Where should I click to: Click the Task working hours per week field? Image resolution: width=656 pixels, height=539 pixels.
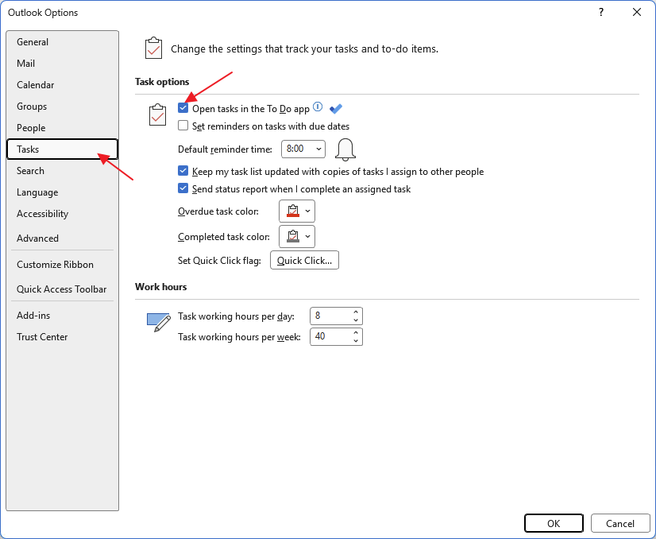[x=330, y=336]
